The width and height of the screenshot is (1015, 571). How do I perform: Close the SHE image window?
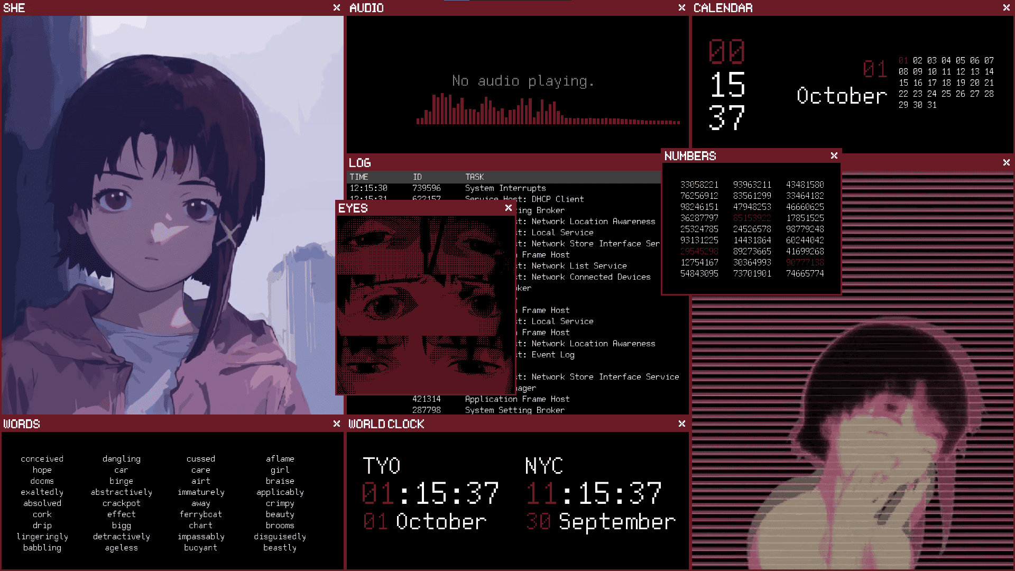click(x=337, y=8)
